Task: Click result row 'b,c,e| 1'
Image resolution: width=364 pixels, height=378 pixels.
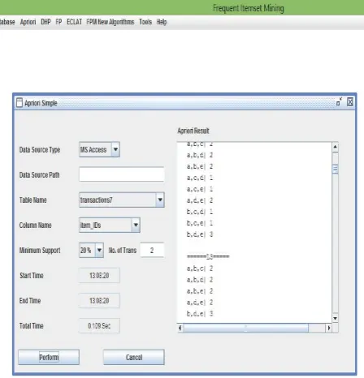Action: [200, 223]
